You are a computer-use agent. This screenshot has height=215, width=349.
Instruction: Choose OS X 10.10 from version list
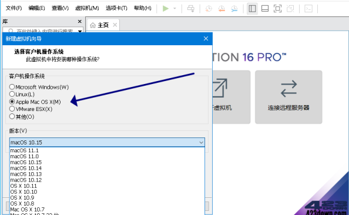point(107,192)
